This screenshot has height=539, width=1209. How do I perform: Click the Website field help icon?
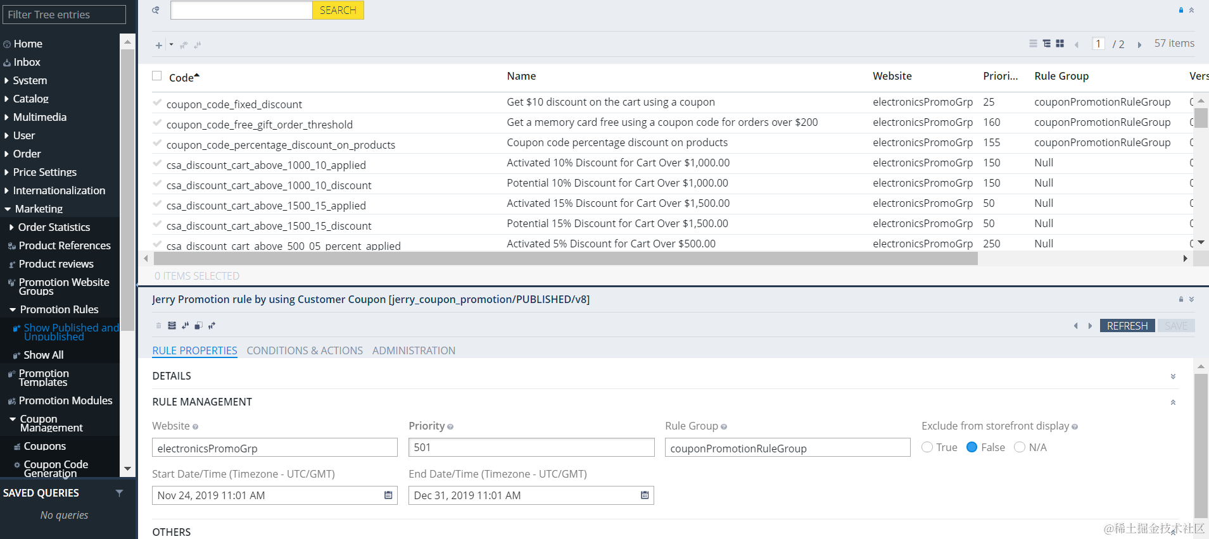tap(195, 427)
